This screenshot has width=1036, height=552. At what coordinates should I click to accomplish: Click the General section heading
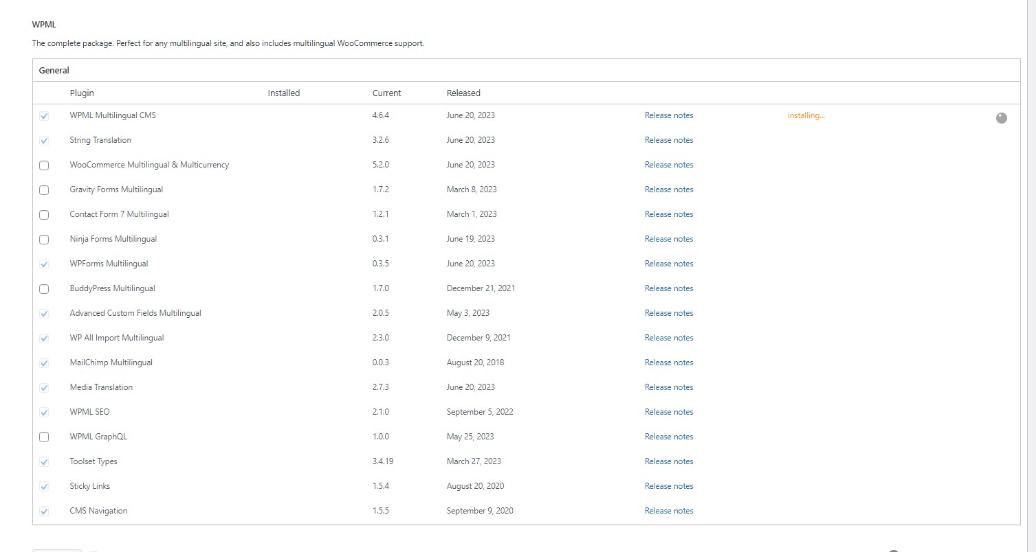54,70
